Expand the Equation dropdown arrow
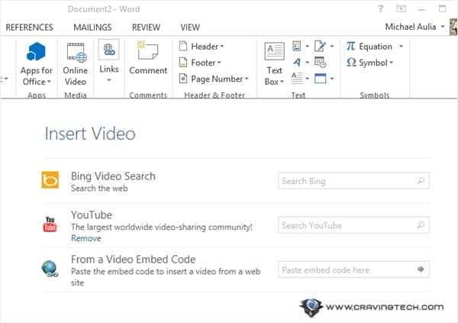458x323 pixels. click(401, 46)
